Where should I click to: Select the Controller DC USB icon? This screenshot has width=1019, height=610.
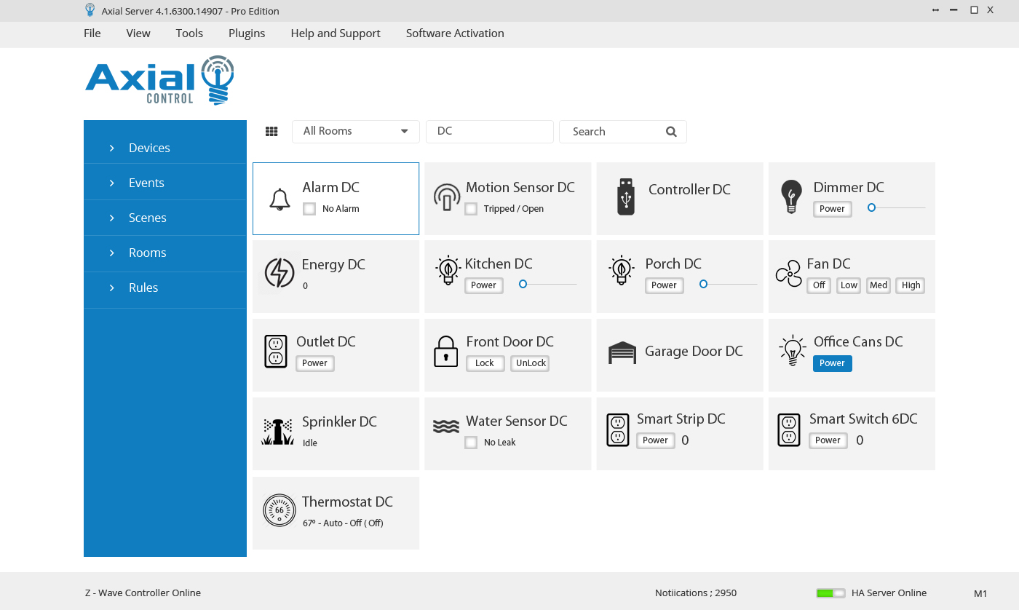(x=625, y=197)
